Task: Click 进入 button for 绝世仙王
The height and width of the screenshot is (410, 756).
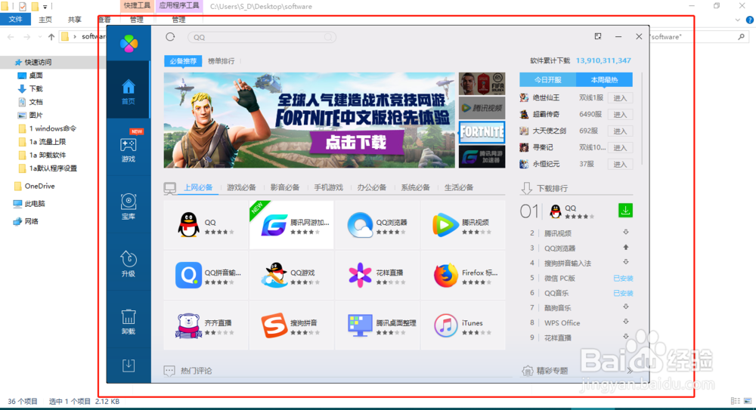Action: [620, 98]
